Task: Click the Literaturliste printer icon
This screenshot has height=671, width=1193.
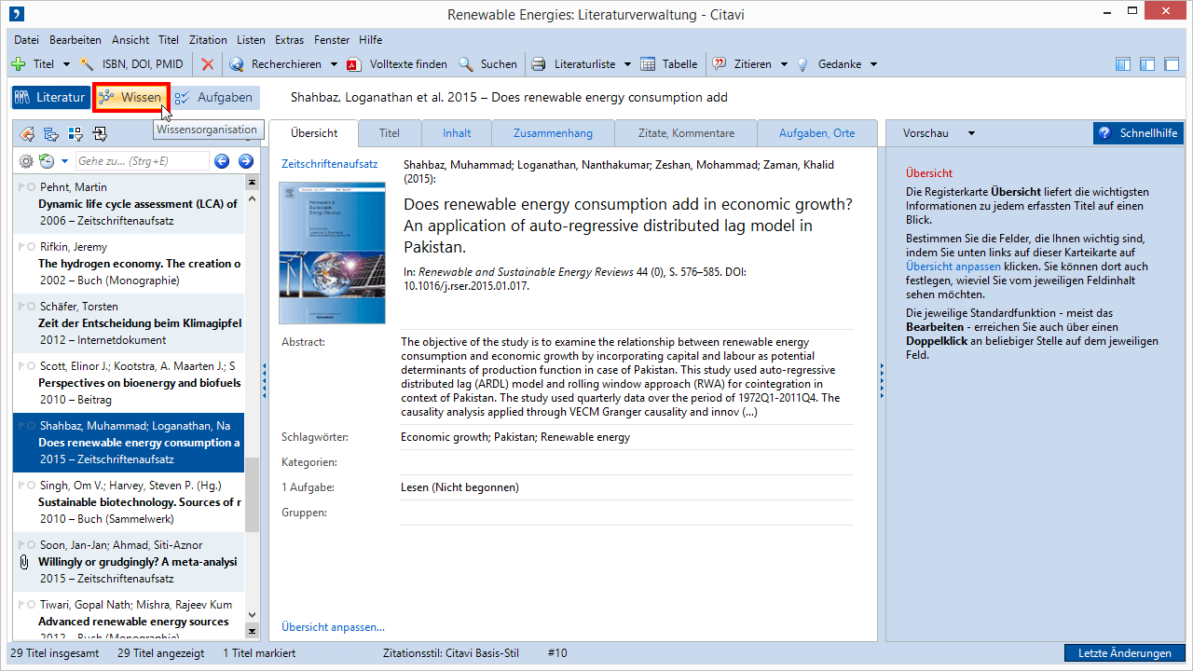Action: (x=539, y=64)
